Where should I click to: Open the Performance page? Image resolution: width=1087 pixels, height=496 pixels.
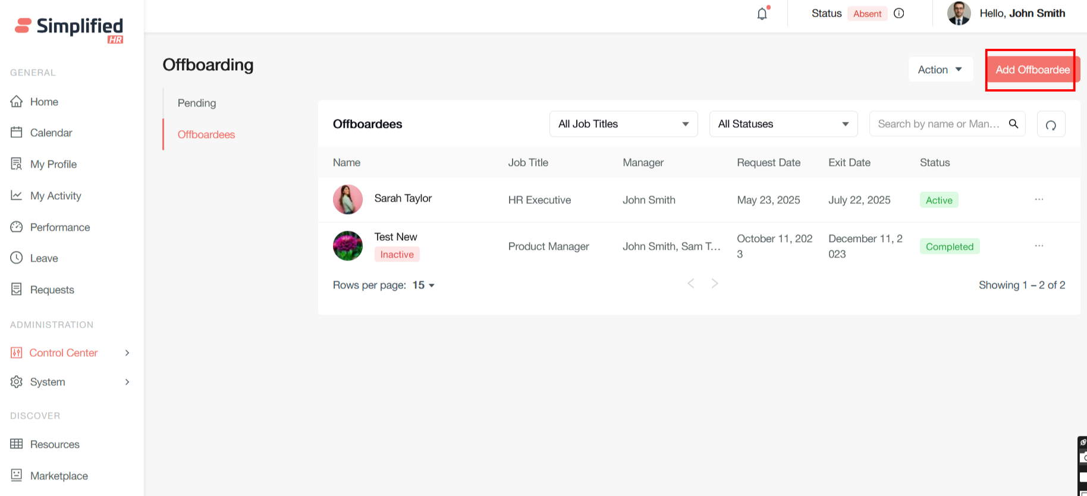[x=60, y=227]
